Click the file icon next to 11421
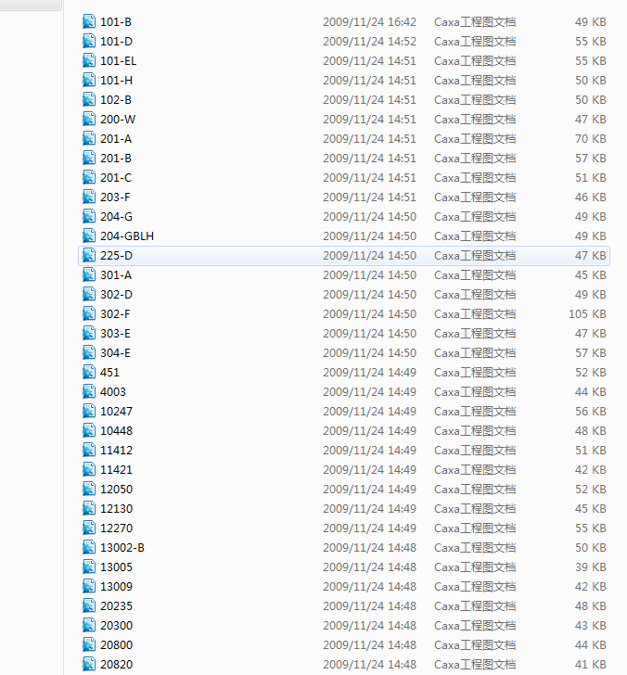 [89, 470]
